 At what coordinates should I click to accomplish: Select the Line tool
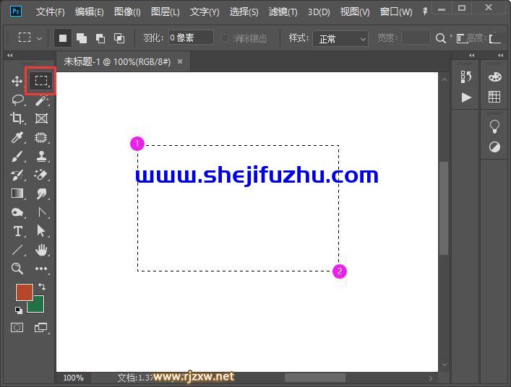tap(17, 250)
